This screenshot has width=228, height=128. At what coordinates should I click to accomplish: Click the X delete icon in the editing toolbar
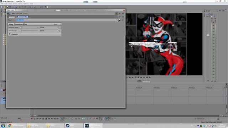click(76, 119)
